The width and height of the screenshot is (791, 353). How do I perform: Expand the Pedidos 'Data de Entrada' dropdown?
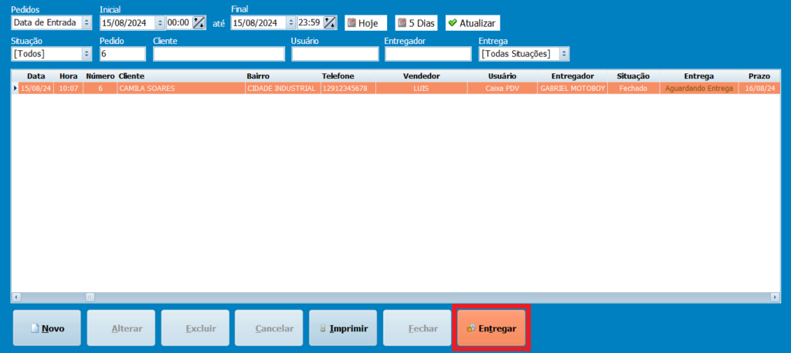[x=87, y=23]
